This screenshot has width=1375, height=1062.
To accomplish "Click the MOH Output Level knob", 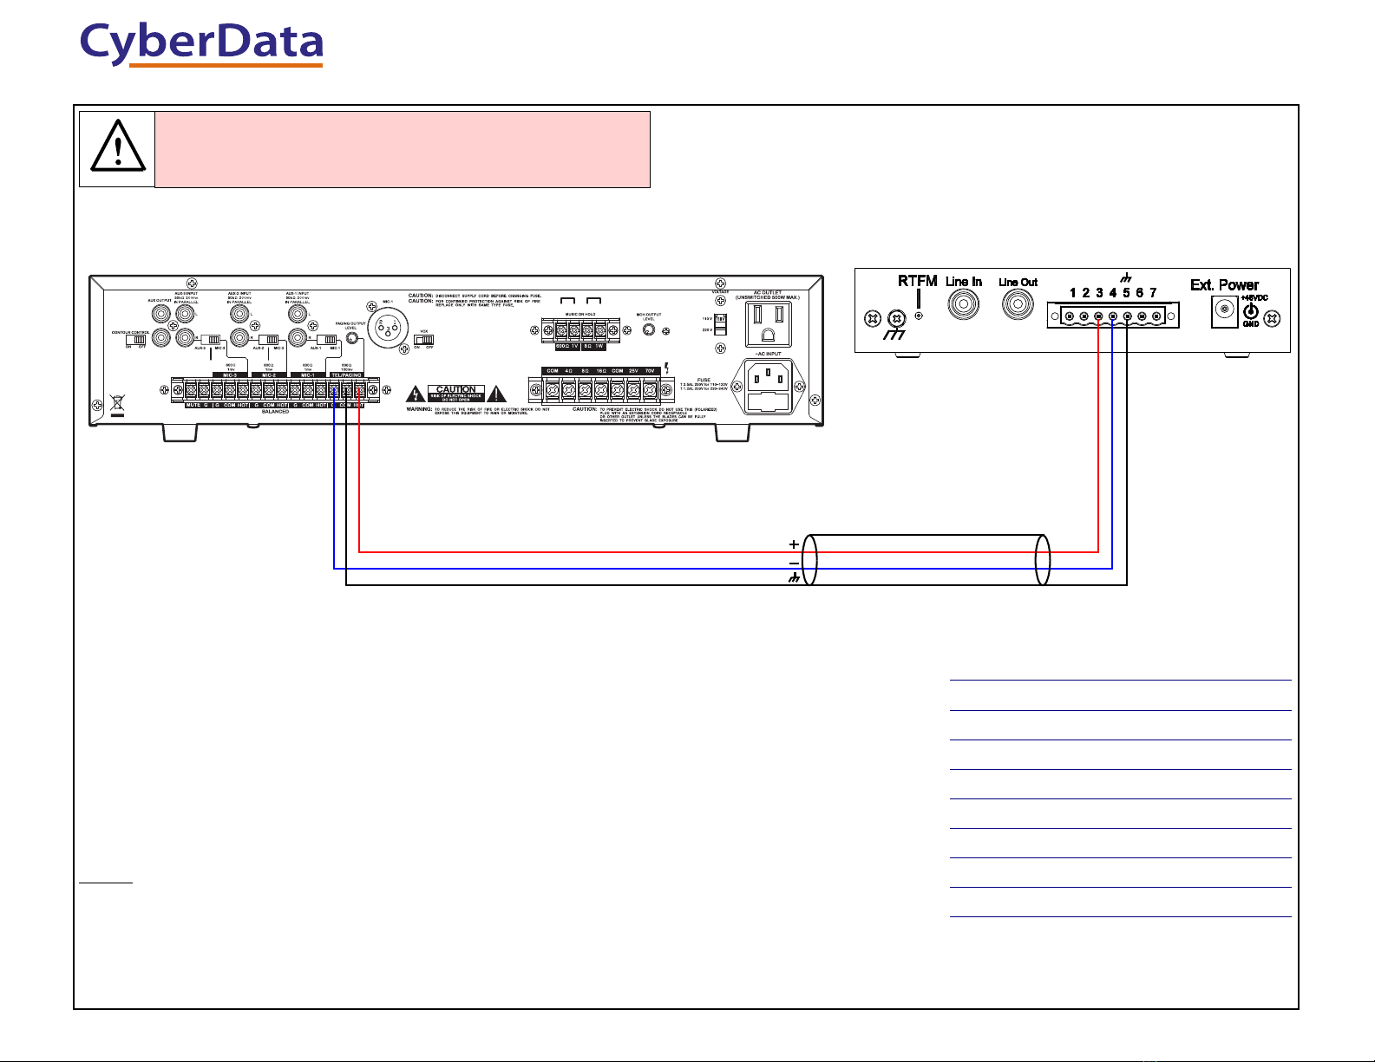I will point(648,329).
